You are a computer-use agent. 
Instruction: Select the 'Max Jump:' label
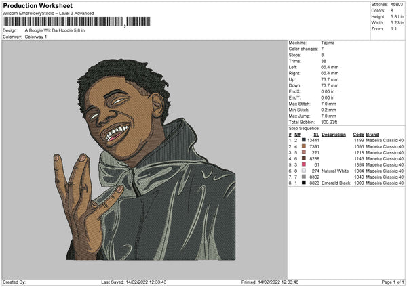pyautogui.click(x=299, y=116)
